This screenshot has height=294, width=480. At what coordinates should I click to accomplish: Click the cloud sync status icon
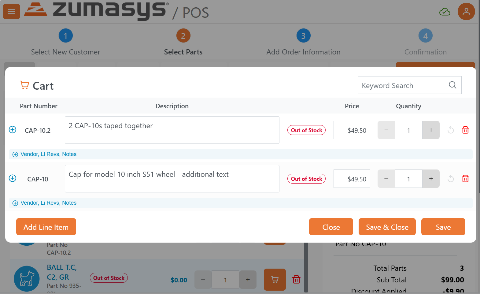click(445, 12)
